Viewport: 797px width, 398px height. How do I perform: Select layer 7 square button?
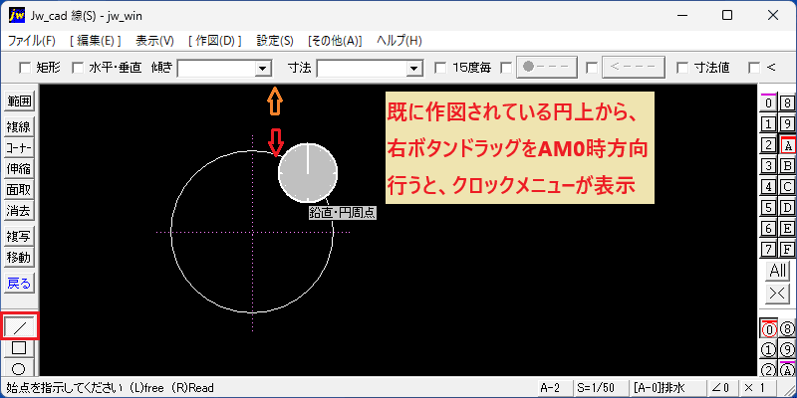[x=768, y=250]
